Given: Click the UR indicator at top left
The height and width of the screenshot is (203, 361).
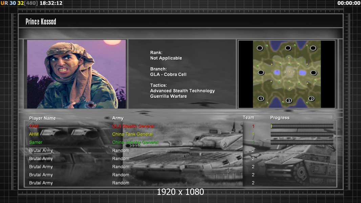Looking at the screenshot, I should (x=4, y=3).
